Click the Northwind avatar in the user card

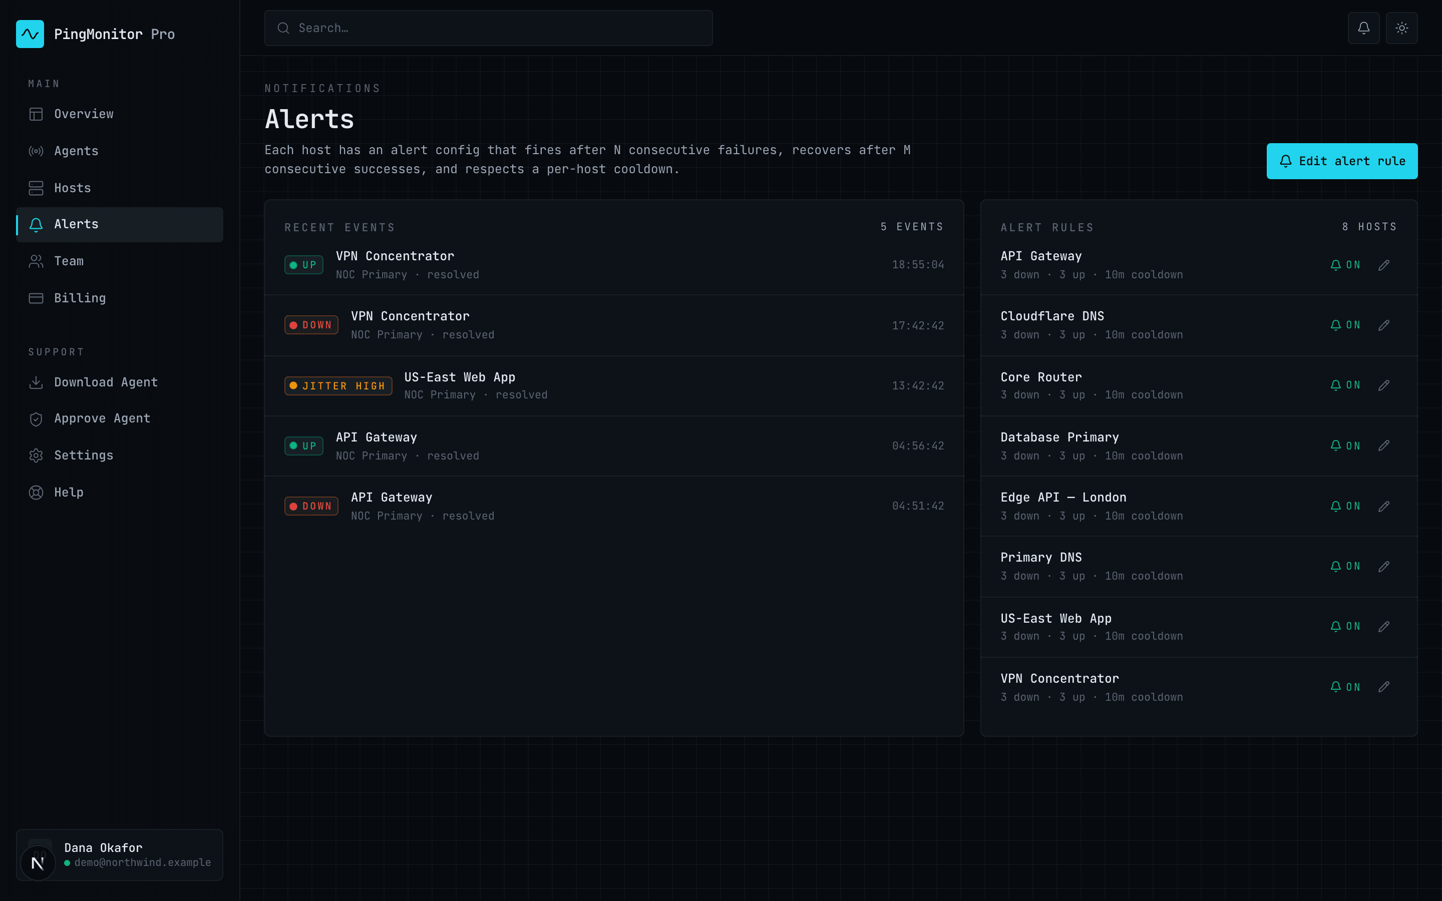38,862
